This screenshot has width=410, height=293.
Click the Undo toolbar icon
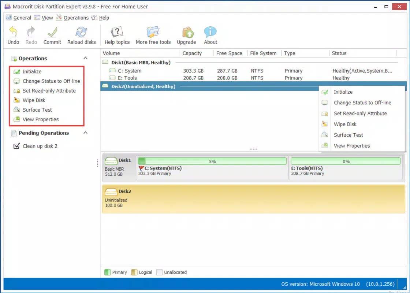tap(13, 32)
